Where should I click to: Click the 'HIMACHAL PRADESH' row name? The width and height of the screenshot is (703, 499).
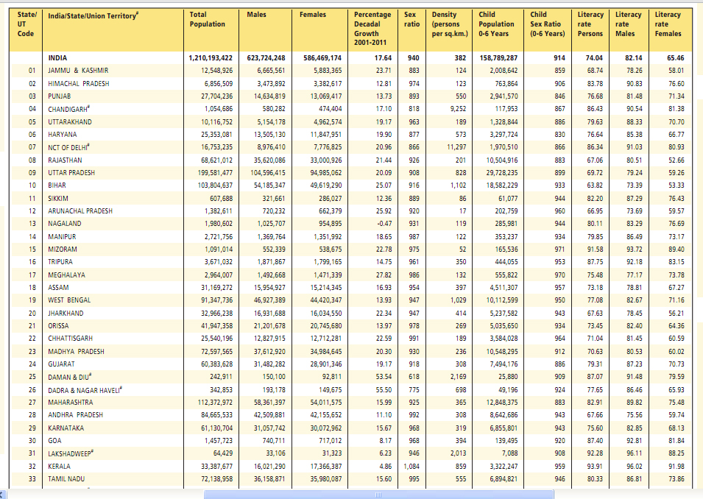tap(79, 83)
